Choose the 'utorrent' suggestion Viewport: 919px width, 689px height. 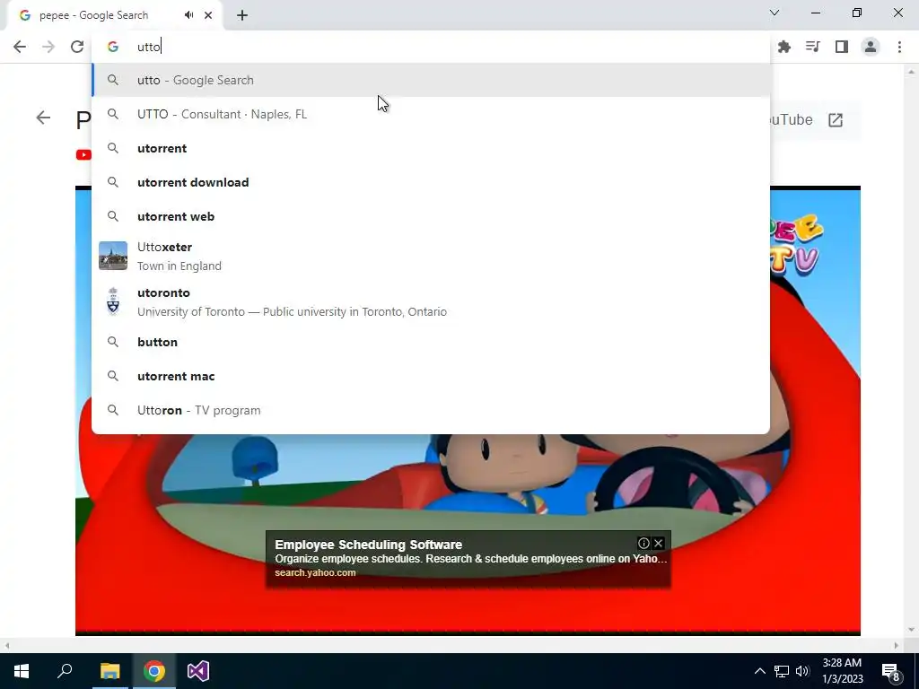(431, 148)
